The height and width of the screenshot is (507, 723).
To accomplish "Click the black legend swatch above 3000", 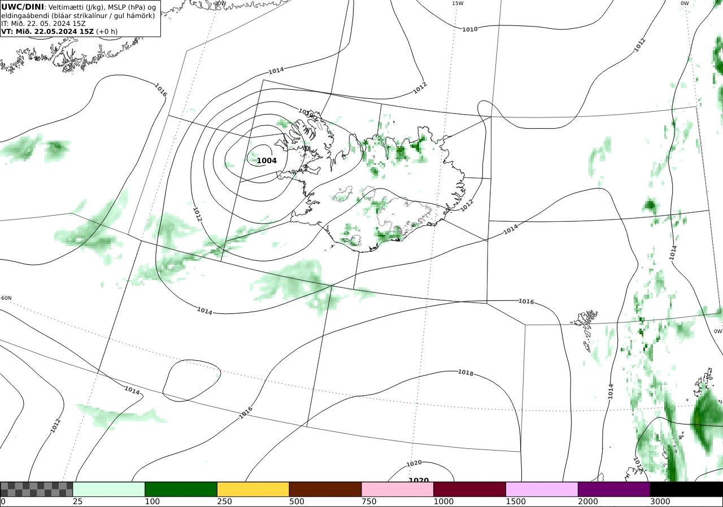I will 686,489.
